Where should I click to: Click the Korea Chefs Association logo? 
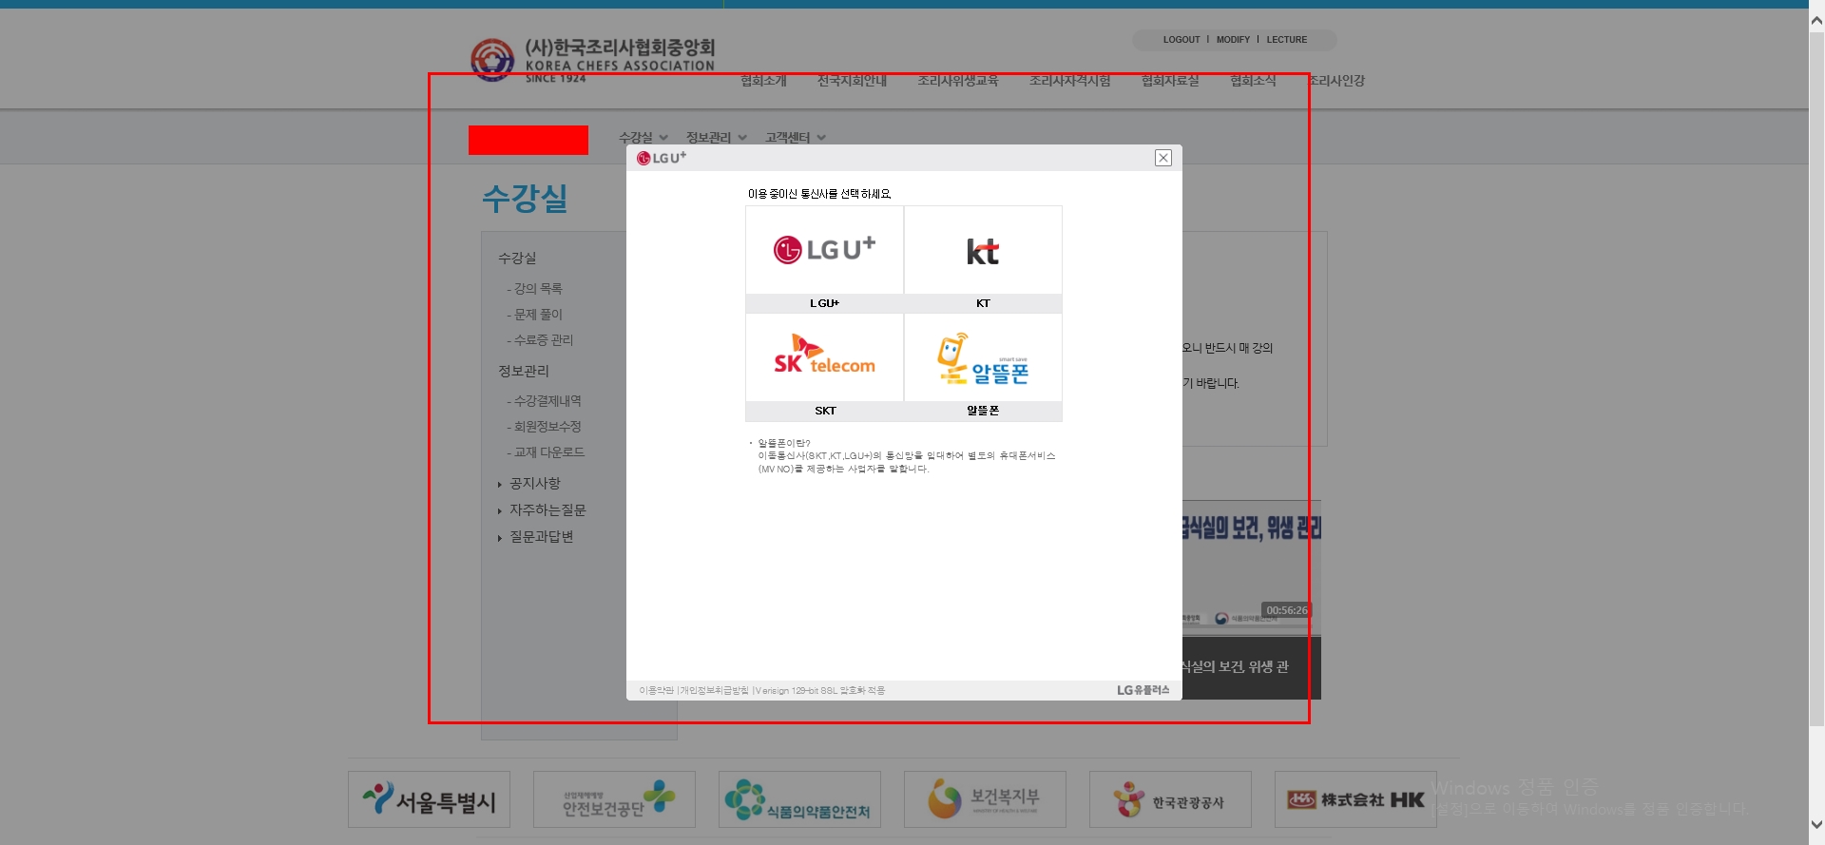click(592, 60)
